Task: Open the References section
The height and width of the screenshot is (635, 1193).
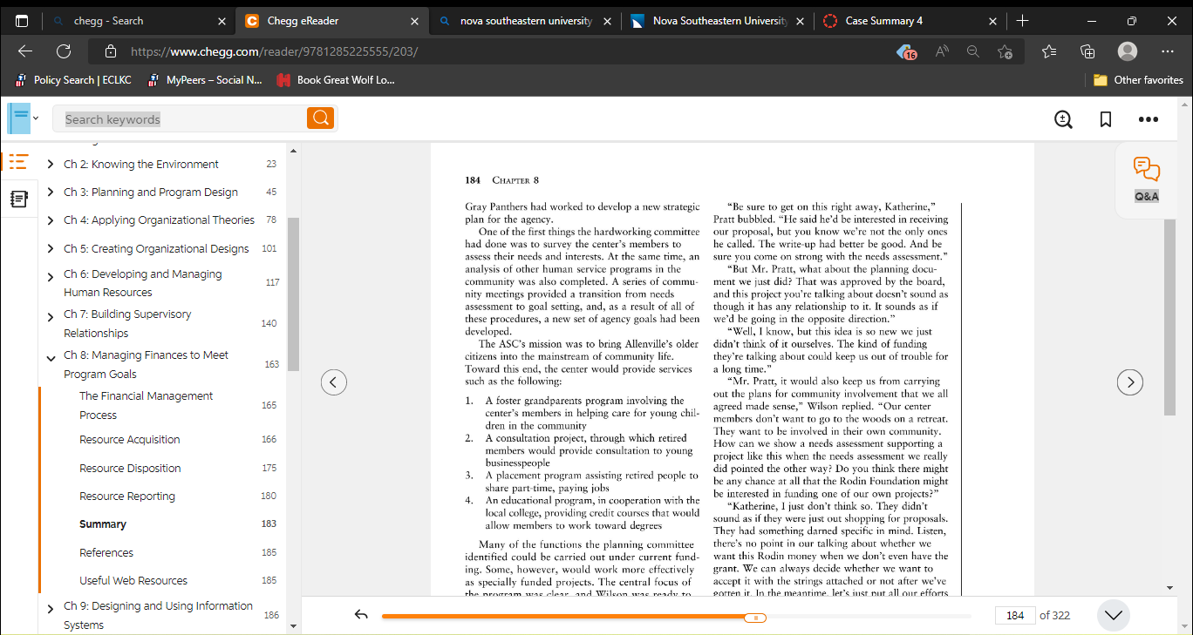Action: tap(106, 552)
